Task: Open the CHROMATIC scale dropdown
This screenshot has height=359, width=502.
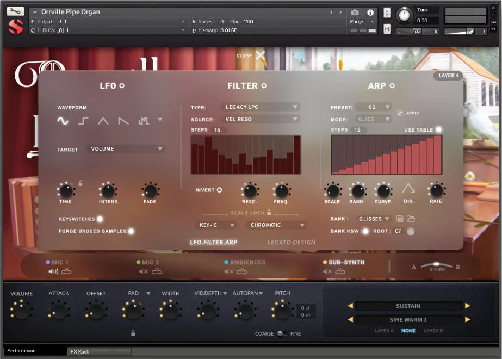Action: [x=276, y=225]
